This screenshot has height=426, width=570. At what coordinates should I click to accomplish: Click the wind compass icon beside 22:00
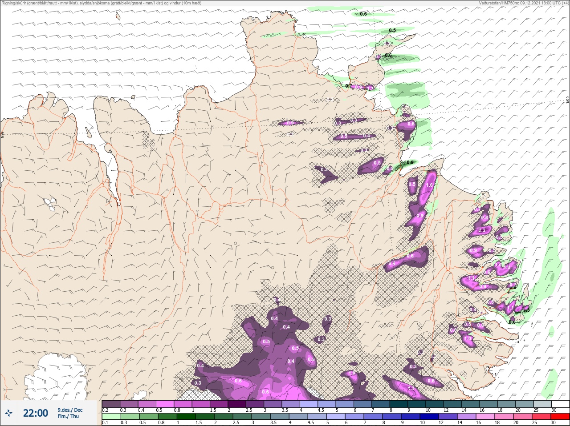point(8,413)
